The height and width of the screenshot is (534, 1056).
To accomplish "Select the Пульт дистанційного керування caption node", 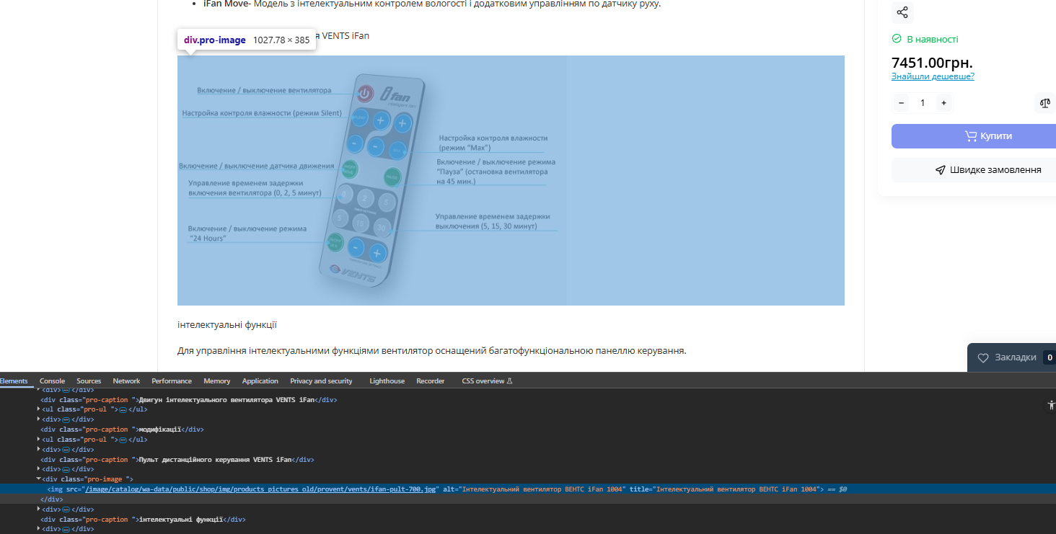I will [177, 460].
